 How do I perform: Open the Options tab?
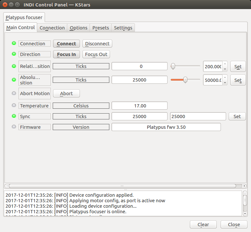79,28
